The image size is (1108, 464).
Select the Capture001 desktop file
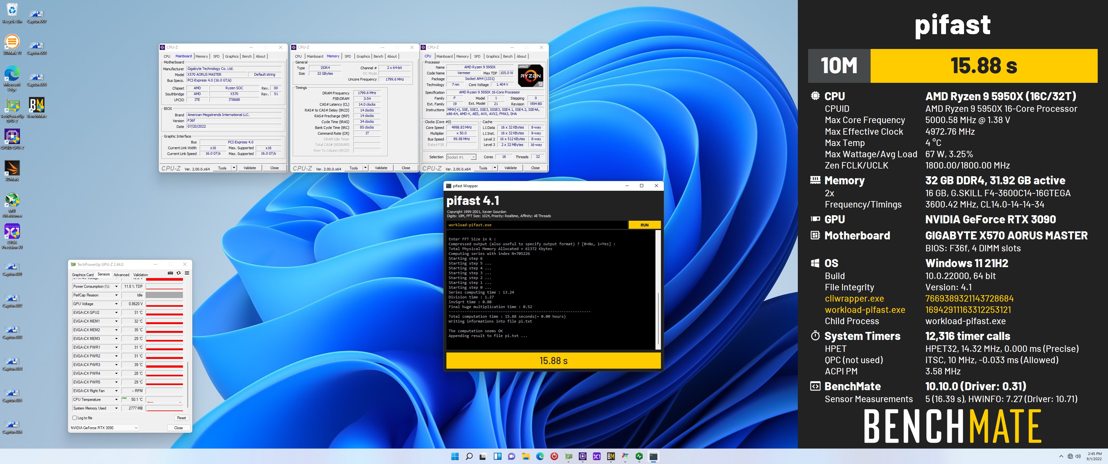[12, 269]
